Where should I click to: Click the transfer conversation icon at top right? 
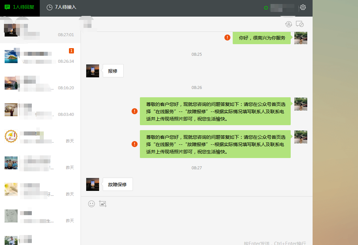click(288, 24)
